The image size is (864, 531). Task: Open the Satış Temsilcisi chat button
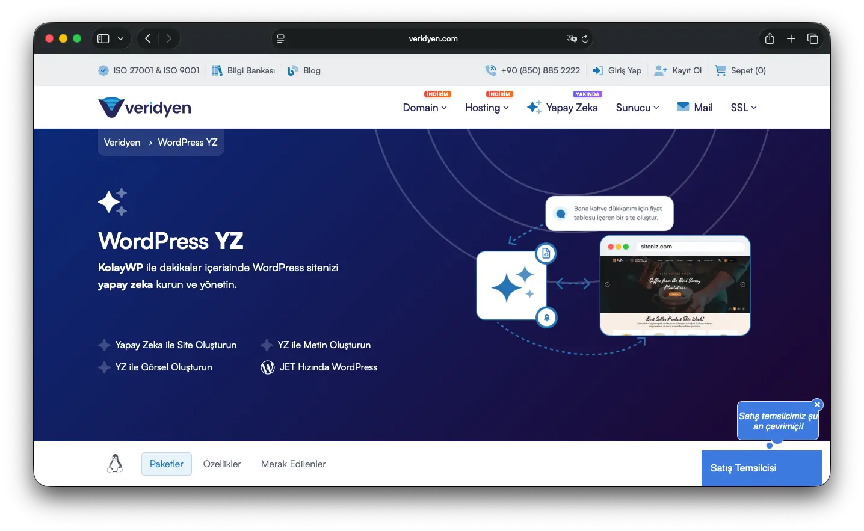tap(762, 468)
